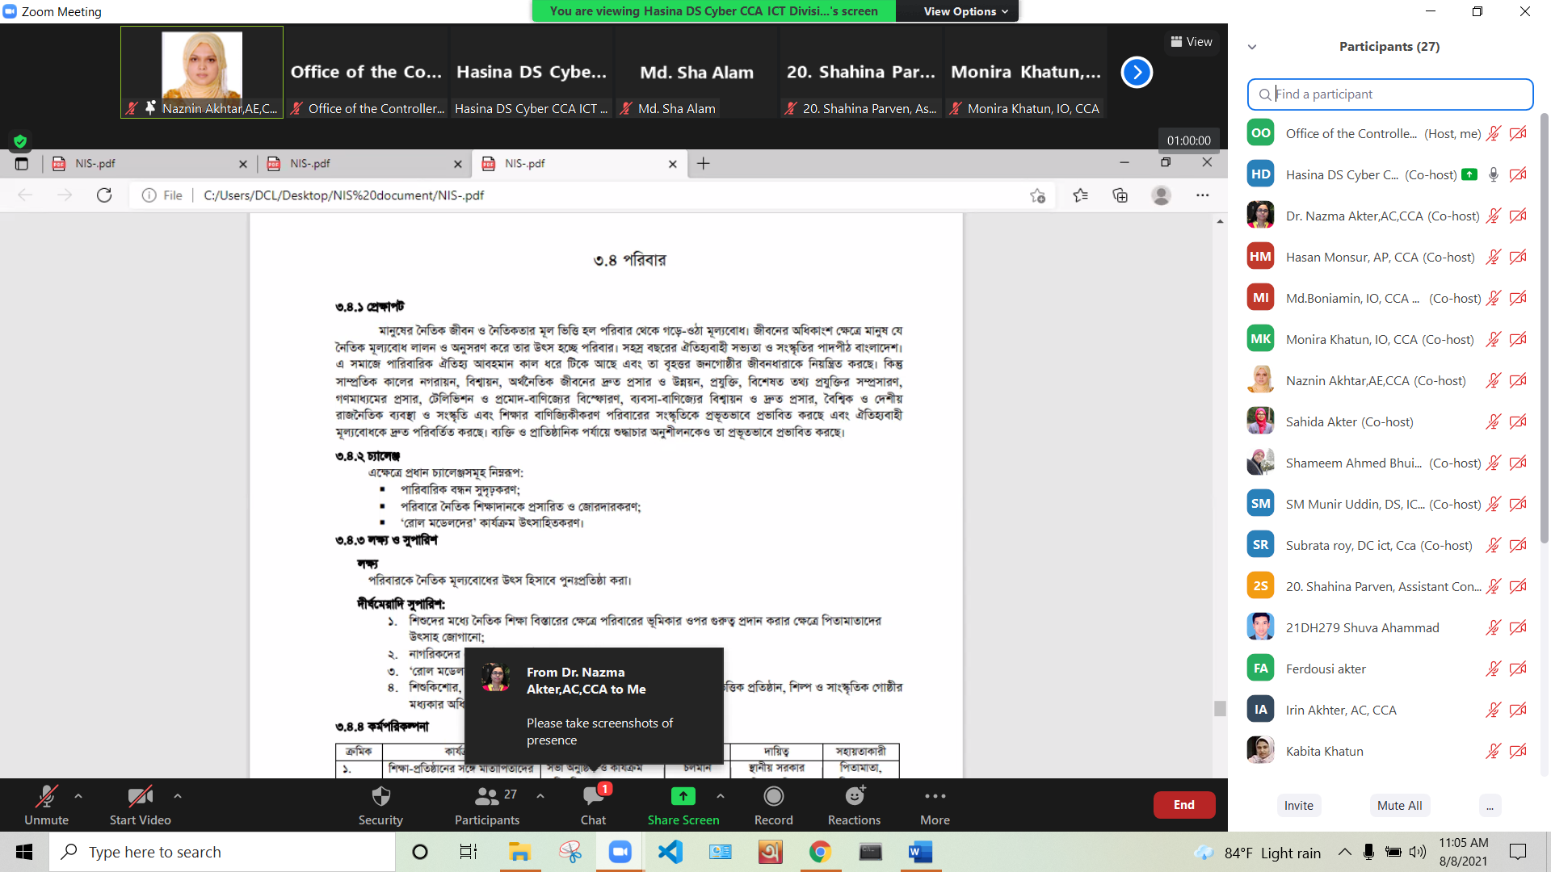Start recording with the Record button

point(774,805)
